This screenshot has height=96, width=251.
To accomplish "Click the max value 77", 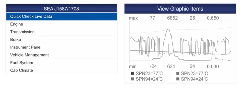I will pos(153,18).
